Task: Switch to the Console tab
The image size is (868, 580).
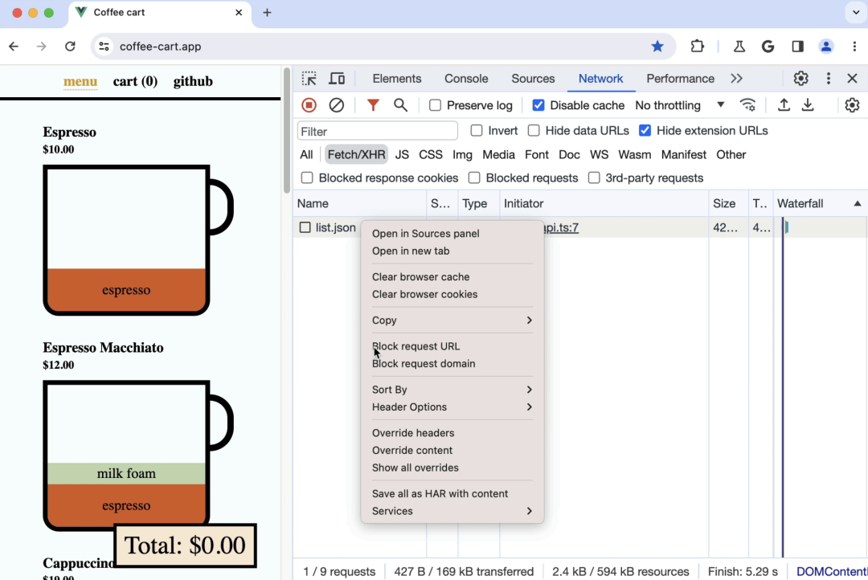Action: coord(466,79)
